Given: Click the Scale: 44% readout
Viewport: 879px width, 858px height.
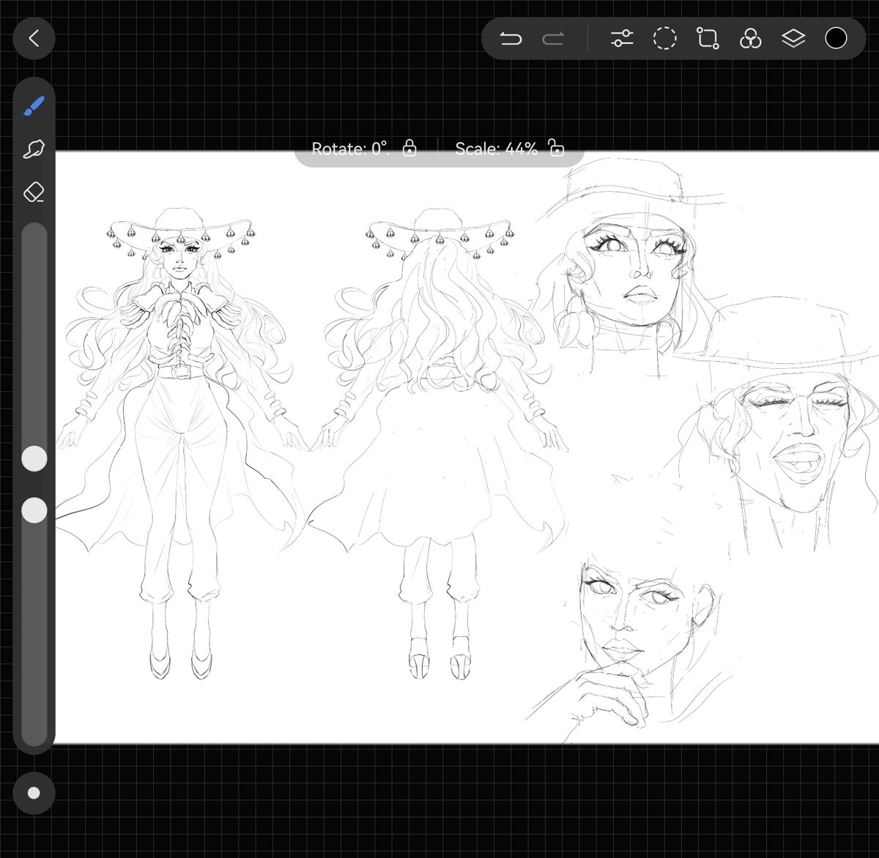Looking at the screenshot, I should 496,149.
